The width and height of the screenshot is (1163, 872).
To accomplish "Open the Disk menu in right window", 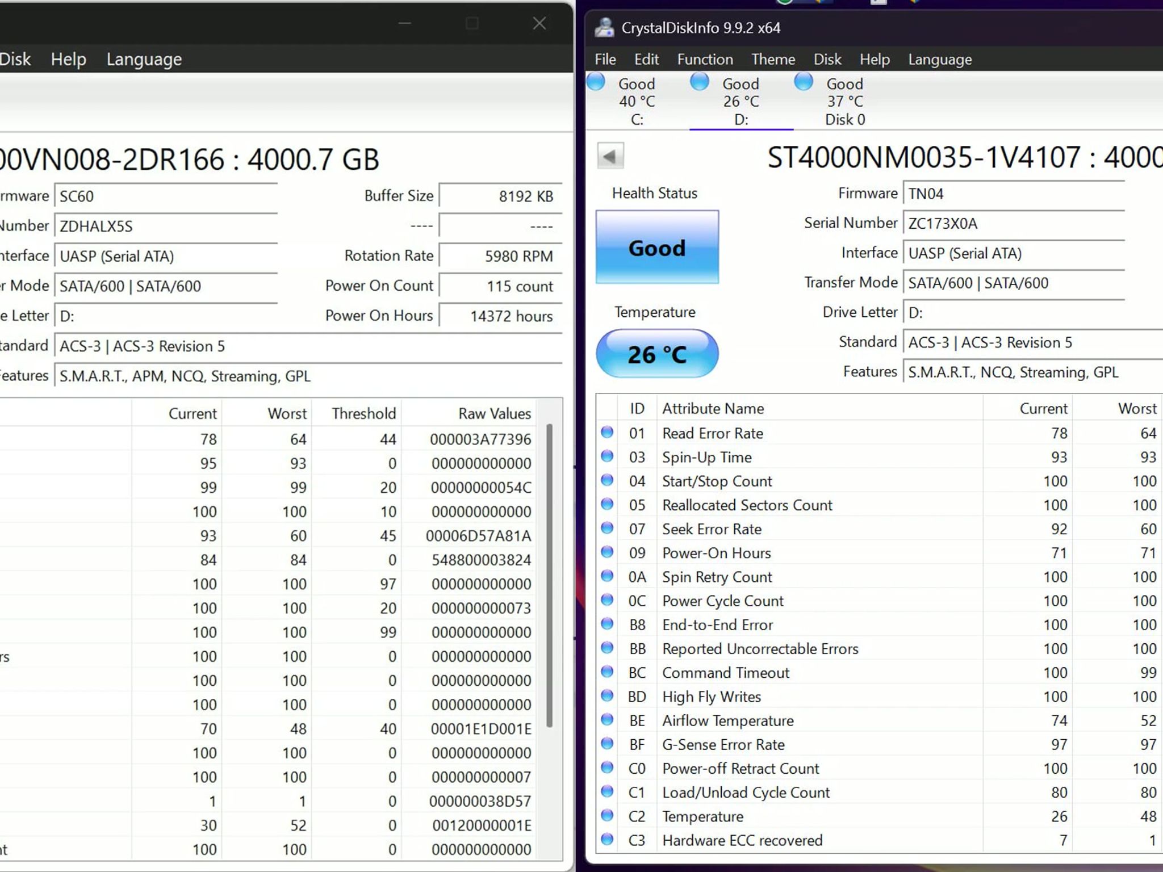I will coord(827,59).
